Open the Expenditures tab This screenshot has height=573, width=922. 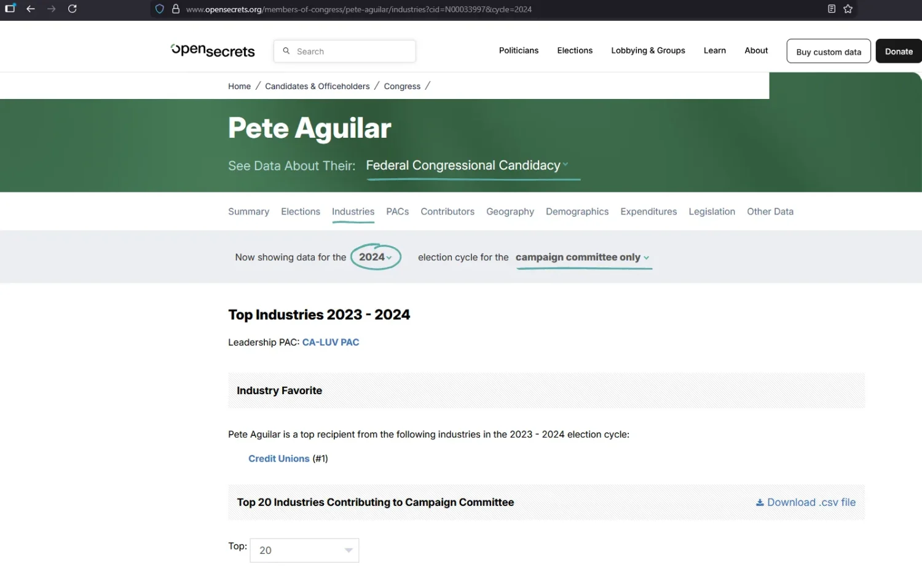pyautogui.click(x=648, y=211)
